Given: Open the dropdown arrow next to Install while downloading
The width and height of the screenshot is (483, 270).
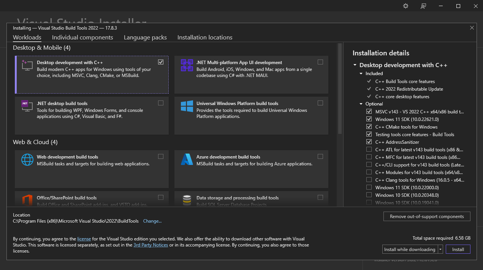Looking at the screenshot, I should point(440,250).
